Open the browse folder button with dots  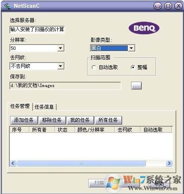pyautogui.click(x=136, y=86)
